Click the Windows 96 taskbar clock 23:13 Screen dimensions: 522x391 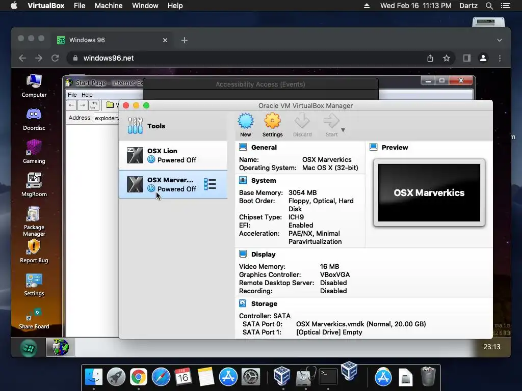coord(492,347)
